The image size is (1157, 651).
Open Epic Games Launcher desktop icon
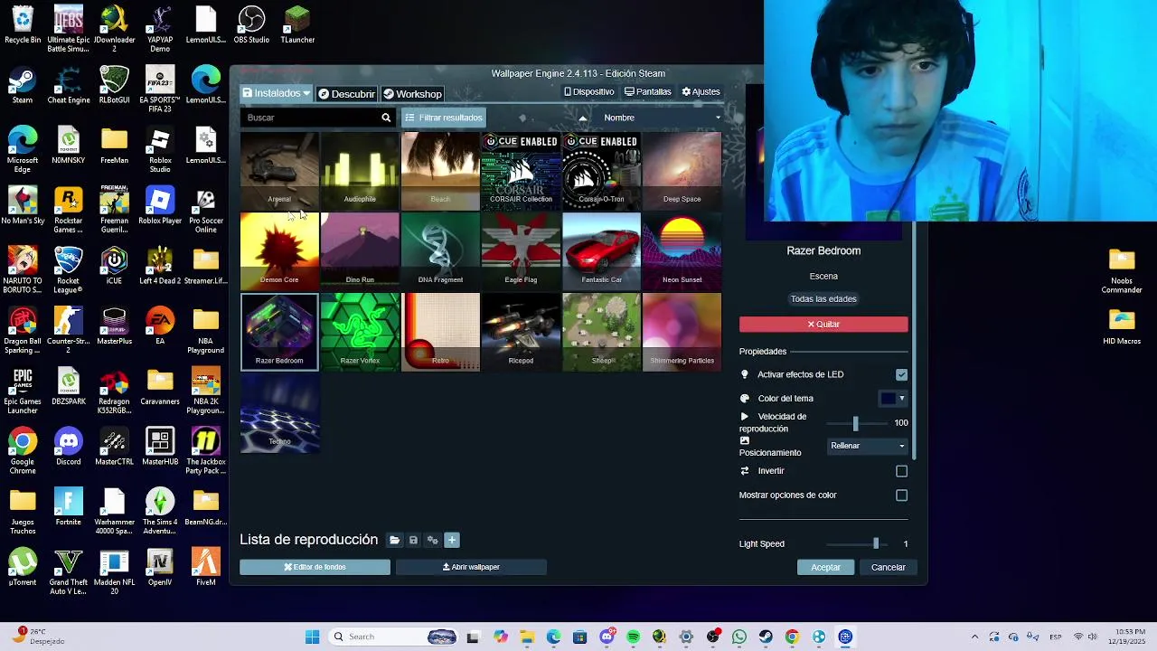(23, 392)
